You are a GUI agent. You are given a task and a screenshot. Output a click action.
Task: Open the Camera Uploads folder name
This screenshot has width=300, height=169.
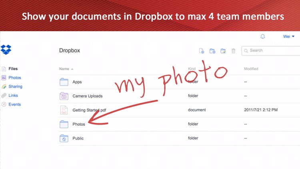coord(88,96)
